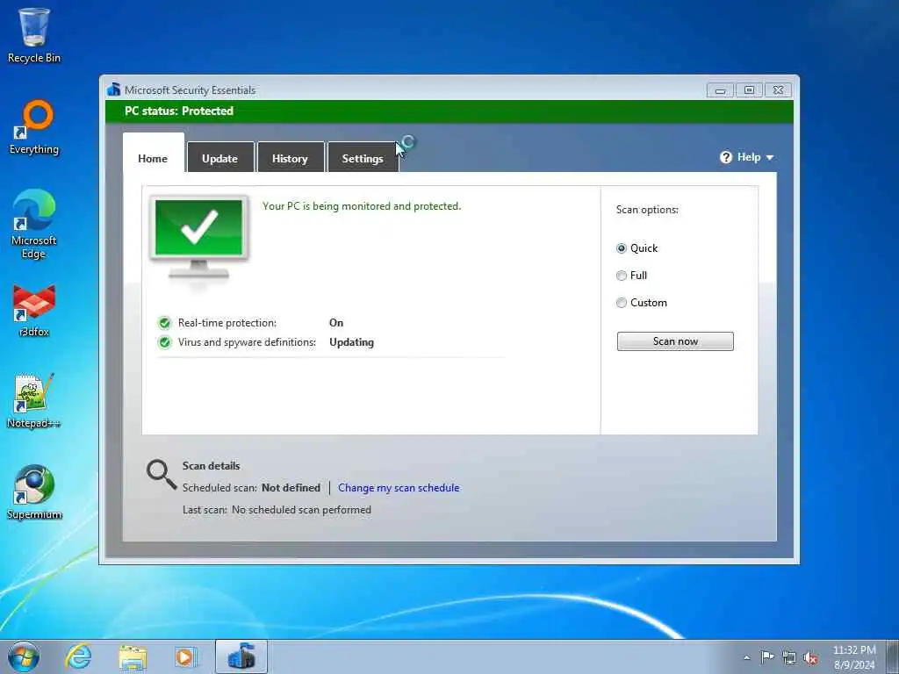899x674 pixels.
Task: Click the 'Scan details' heading
Action: (211, 466)
